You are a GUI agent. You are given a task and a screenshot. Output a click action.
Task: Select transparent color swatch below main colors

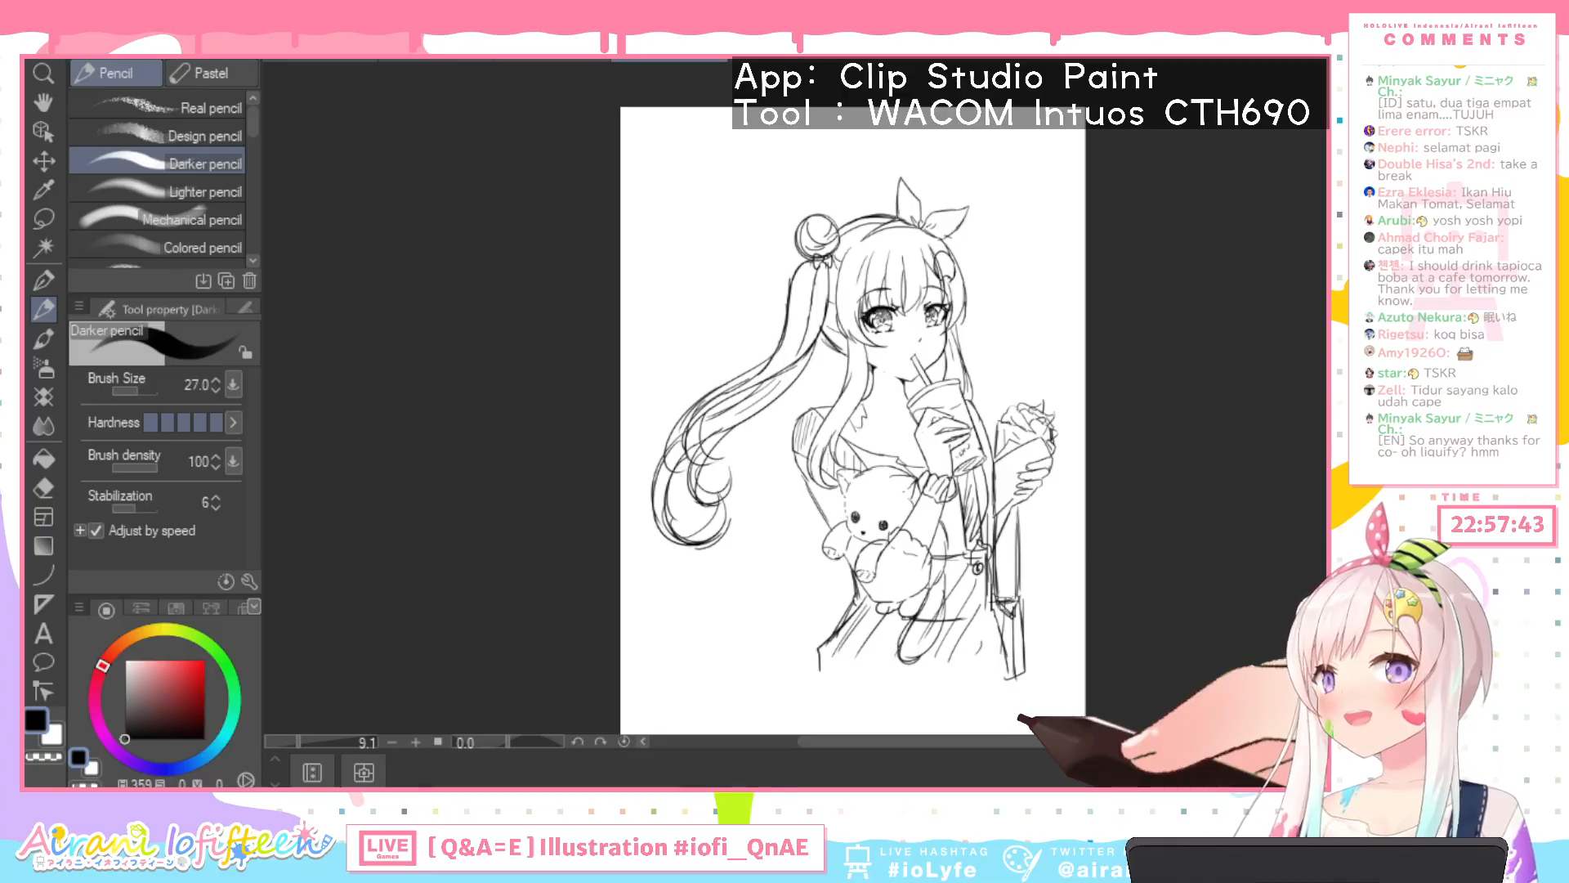click(43, 757)
